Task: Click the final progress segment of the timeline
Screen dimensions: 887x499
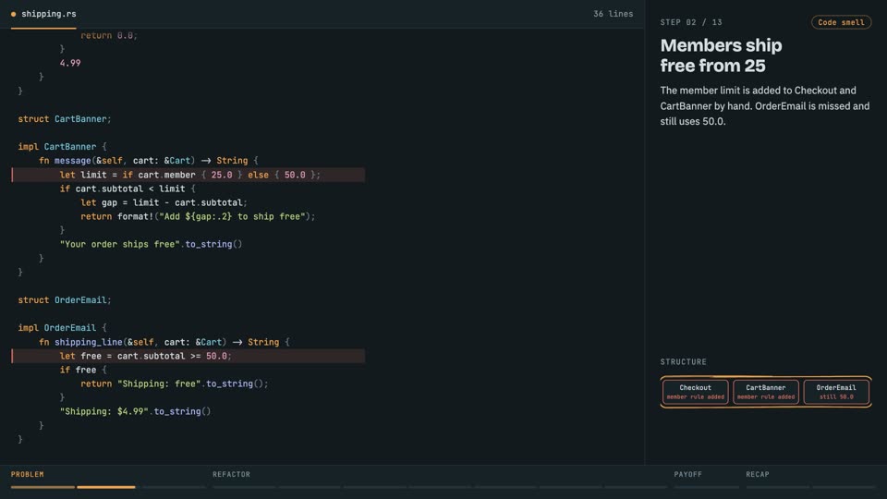Action: point(844,487)
